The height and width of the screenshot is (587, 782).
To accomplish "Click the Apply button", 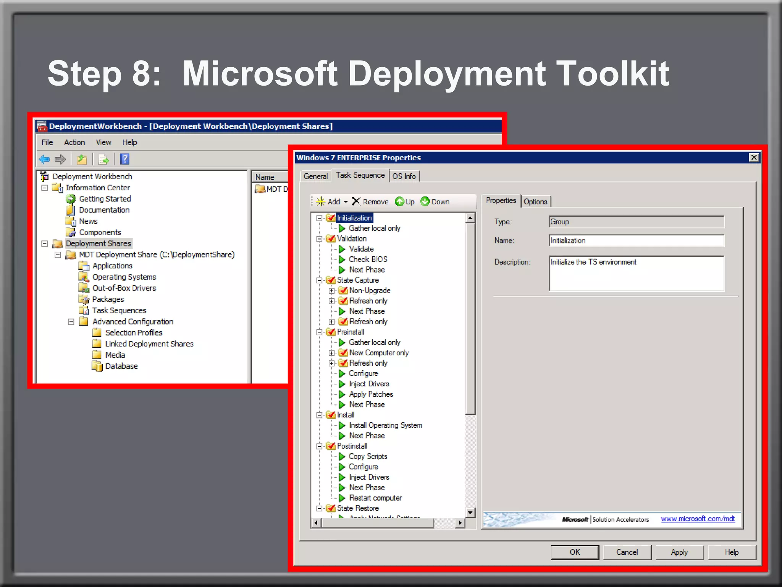I will [679, 552].
